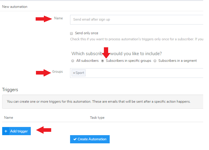The image size is (209, 150).
Task: Click the Groups field label
Action: pos(57,72)
